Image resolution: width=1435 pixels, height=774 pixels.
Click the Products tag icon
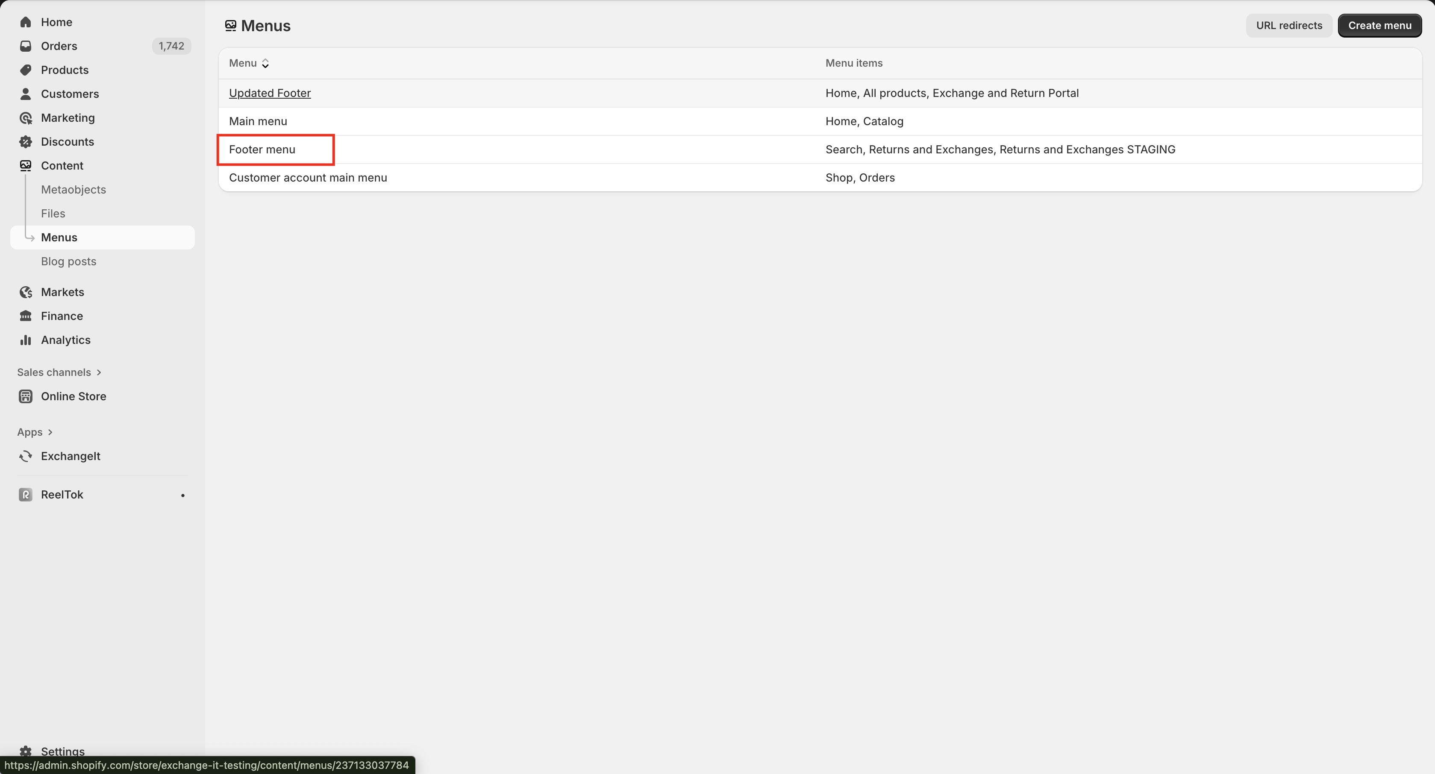pos(26,70)
